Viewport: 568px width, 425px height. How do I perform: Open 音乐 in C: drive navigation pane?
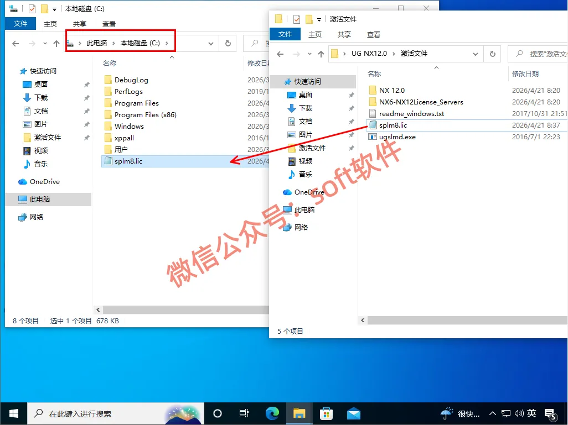click(x=41, y=164)
